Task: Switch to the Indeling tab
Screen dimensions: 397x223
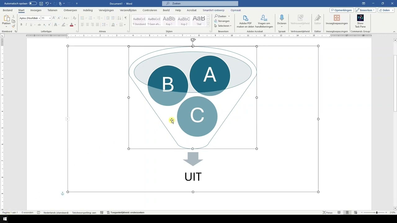Action: 88,10
